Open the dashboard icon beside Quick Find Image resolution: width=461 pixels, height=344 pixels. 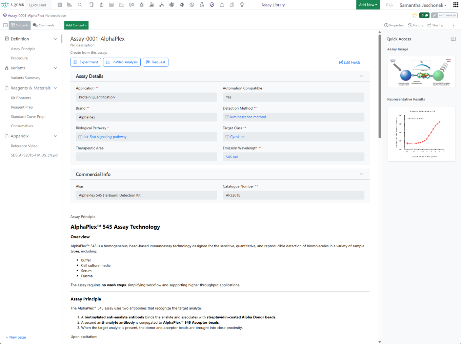60,5
